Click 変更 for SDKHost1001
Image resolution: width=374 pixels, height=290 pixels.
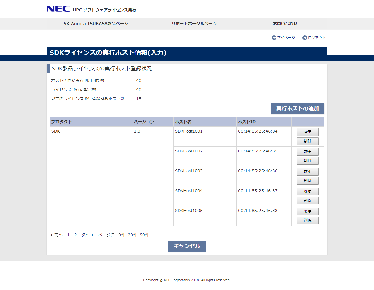pyautogui.click(x=308, y=132)
